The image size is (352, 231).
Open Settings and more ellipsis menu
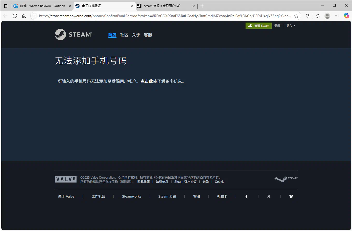(337, 16)
